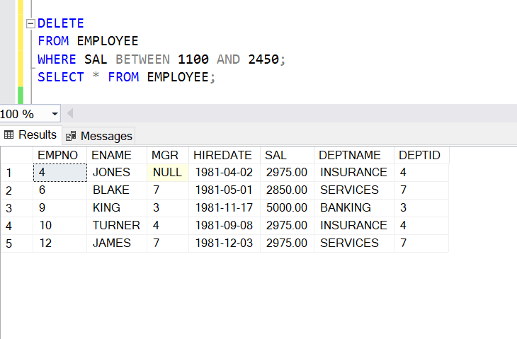Screen dimensions: 517x339
Task: Select row header 3 in results
Action: (17, 208)
